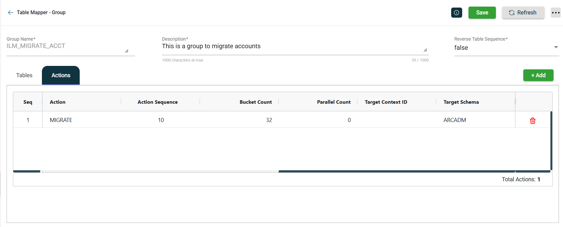Click the Target Context ID column header
The width and height of the screenshot is (563, 227).
coord(386,102)
